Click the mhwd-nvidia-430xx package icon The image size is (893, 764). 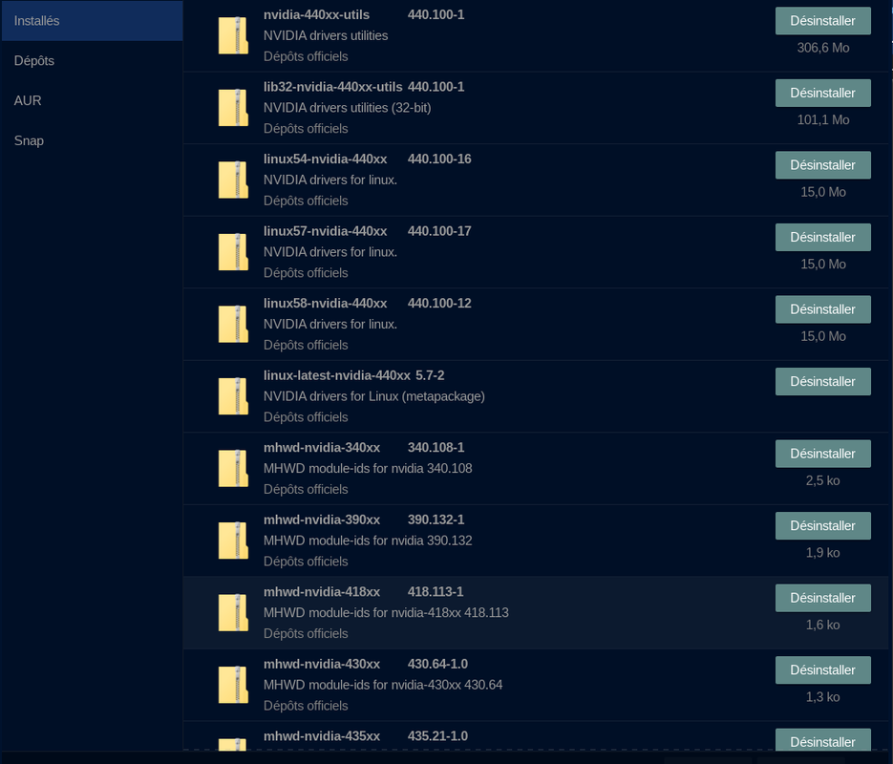(x=233, y=685)
